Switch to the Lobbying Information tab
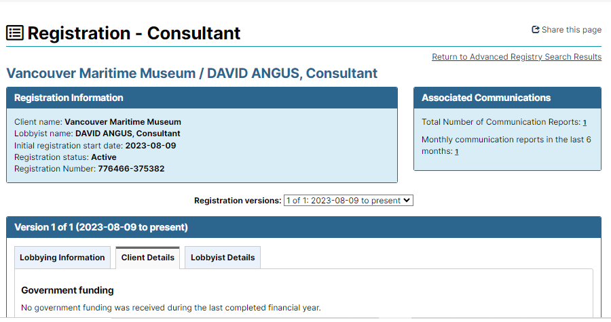 (62, 258)
